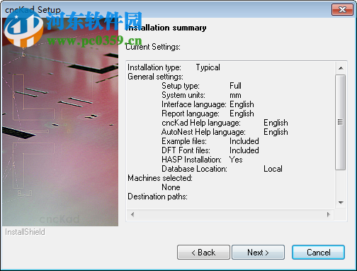Click the 'DFT Font files:' label

coord(186,150)
